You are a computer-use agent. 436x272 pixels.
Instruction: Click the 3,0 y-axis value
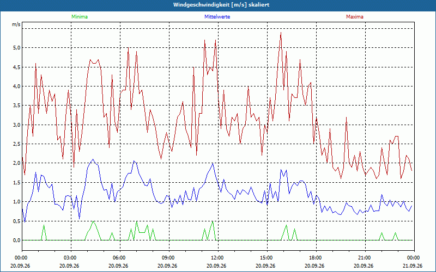click(x=17, y=125)
